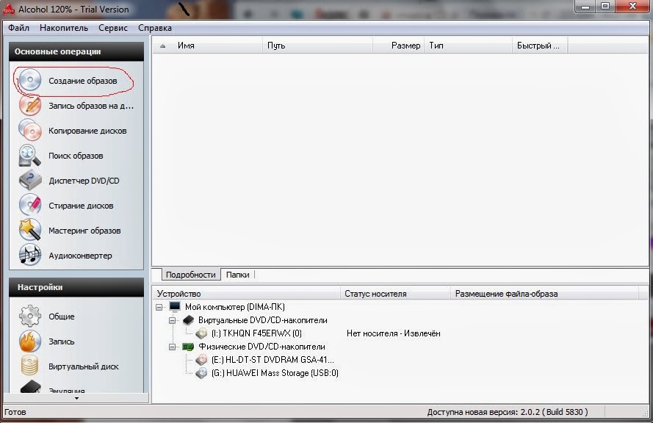The image size is (653, 423).
Task: Click the Диспетчер DVD/CD drive icon
Action: (x=30, y=180)
